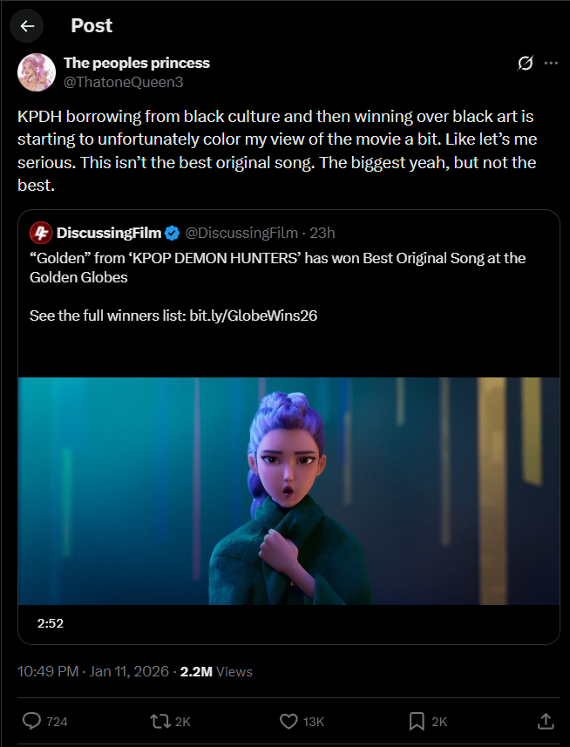Click the DiscussingFilm account logo

[40, 233]
